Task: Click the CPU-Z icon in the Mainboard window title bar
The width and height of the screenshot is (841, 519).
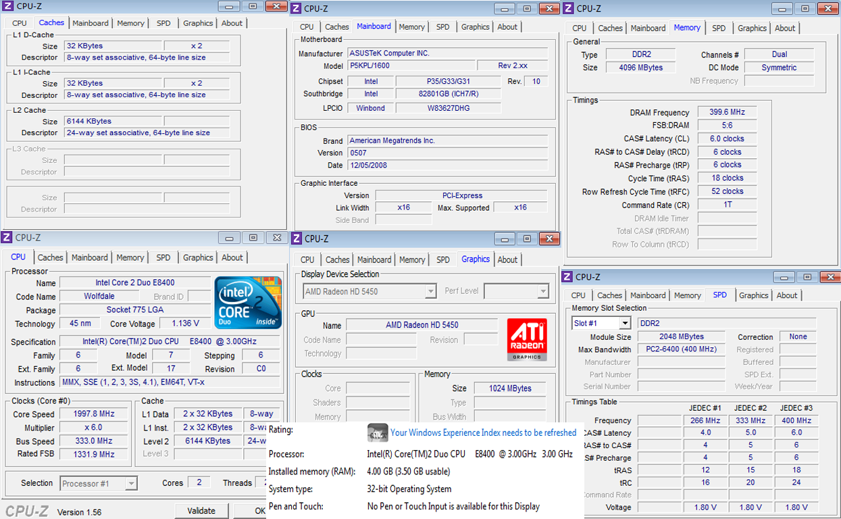Action: 297,9
